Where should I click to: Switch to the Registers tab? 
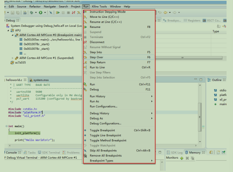192,20
